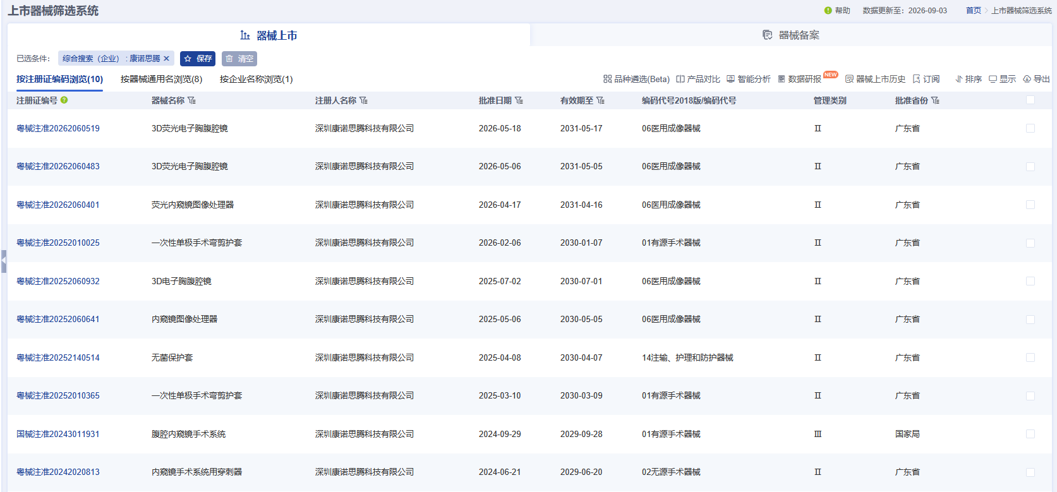Click the green info icon beside 注册证编号
This screenshot has width=1057, height=492.
[x=64, y=100]
